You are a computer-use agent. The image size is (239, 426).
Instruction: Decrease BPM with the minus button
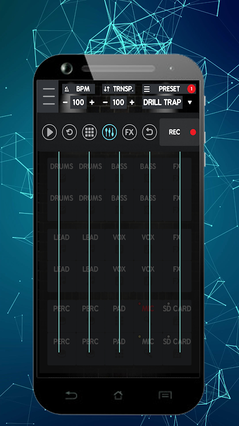(x=65, y=102)
